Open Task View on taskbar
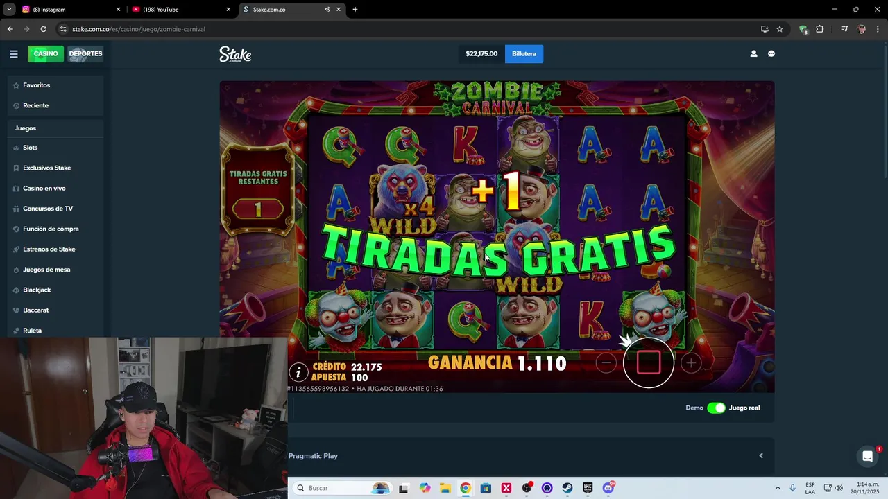Viewport: 888px width, 499px height. coord(404,488)
